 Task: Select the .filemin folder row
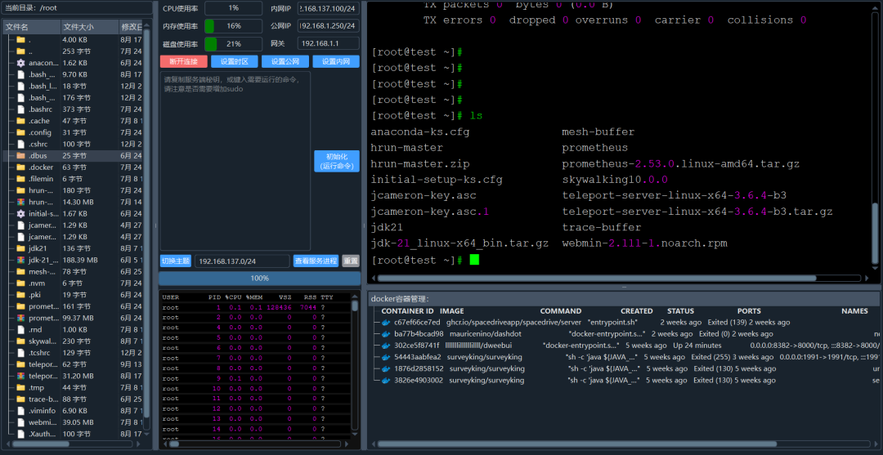coord(74,179)
